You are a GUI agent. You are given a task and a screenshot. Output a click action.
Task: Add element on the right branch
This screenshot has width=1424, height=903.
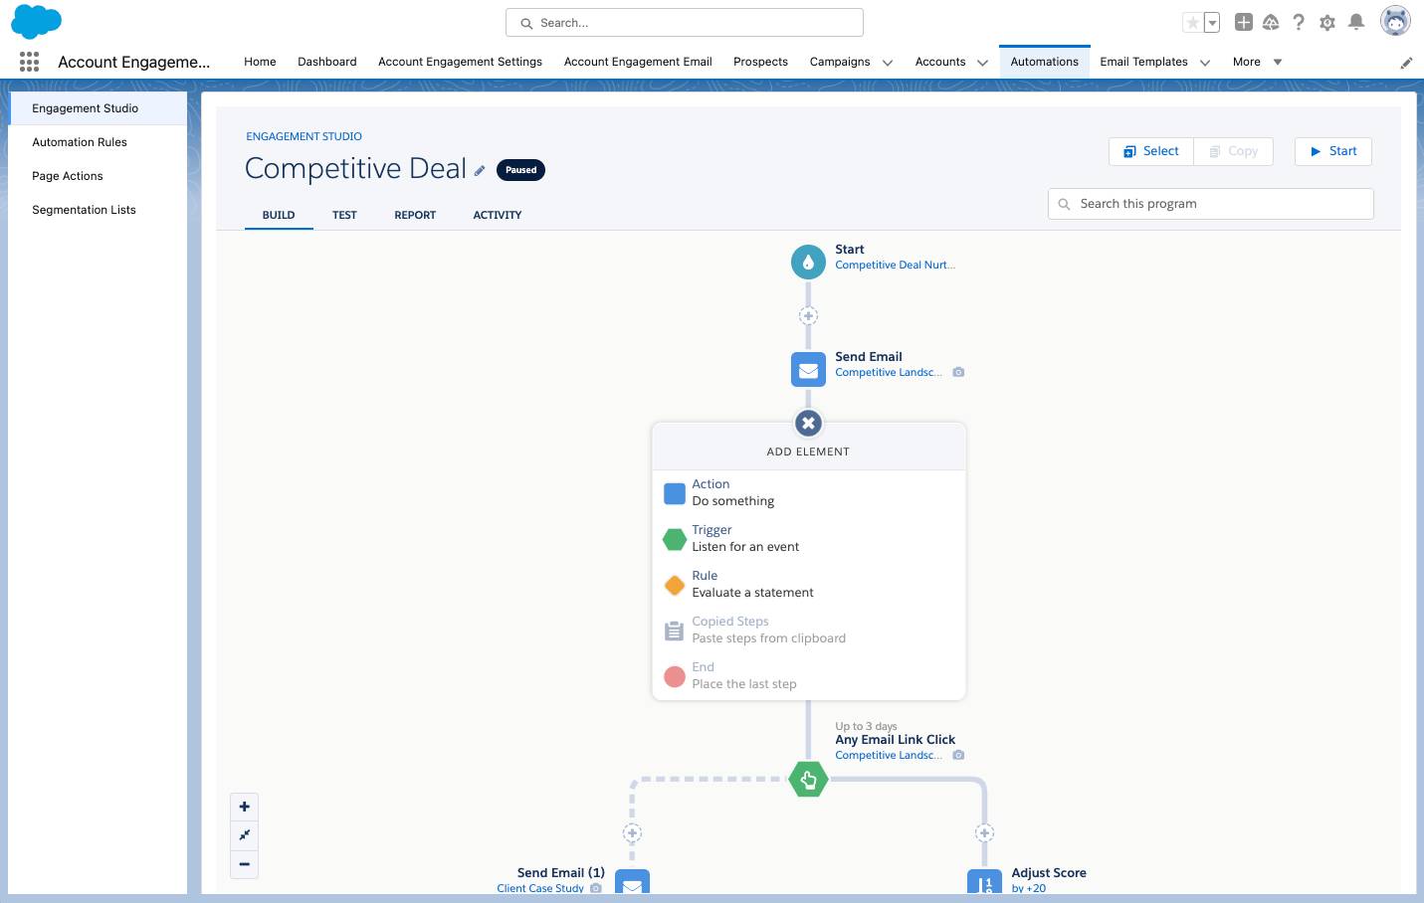pos(984,832)
